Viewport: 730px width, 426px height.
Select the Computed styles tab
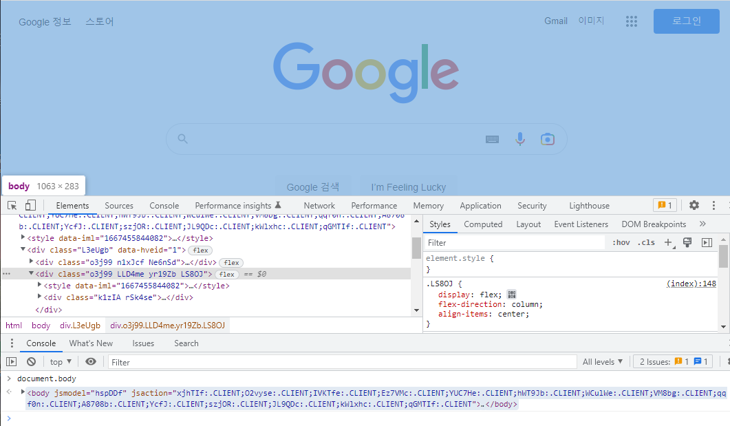tap(483, 224)
